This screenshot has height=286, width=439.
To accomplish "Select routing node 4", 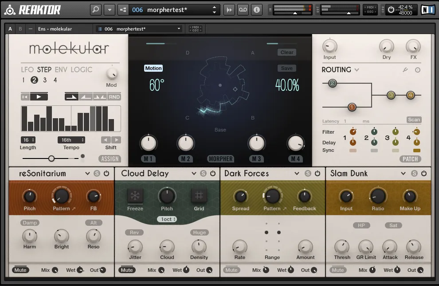I will (x=411, y=95).
